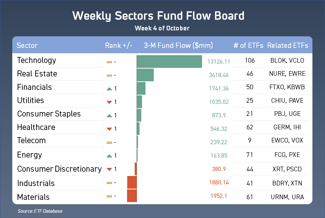Click the Rank +/- column header
The image size is (325, 218).
coord(119,45)
